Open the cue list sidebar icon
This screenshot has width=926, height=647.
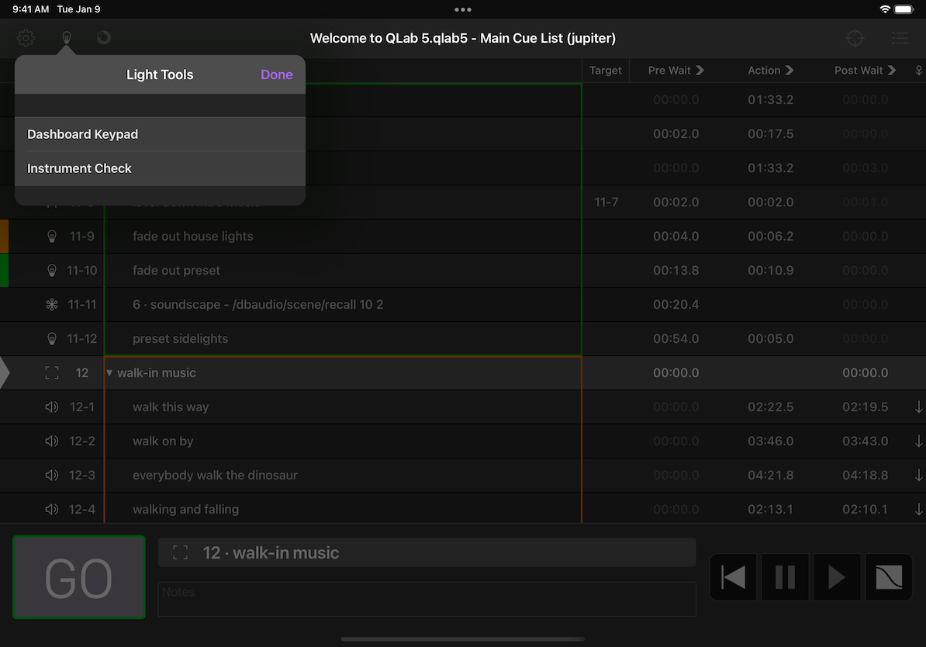coord(900,38)
